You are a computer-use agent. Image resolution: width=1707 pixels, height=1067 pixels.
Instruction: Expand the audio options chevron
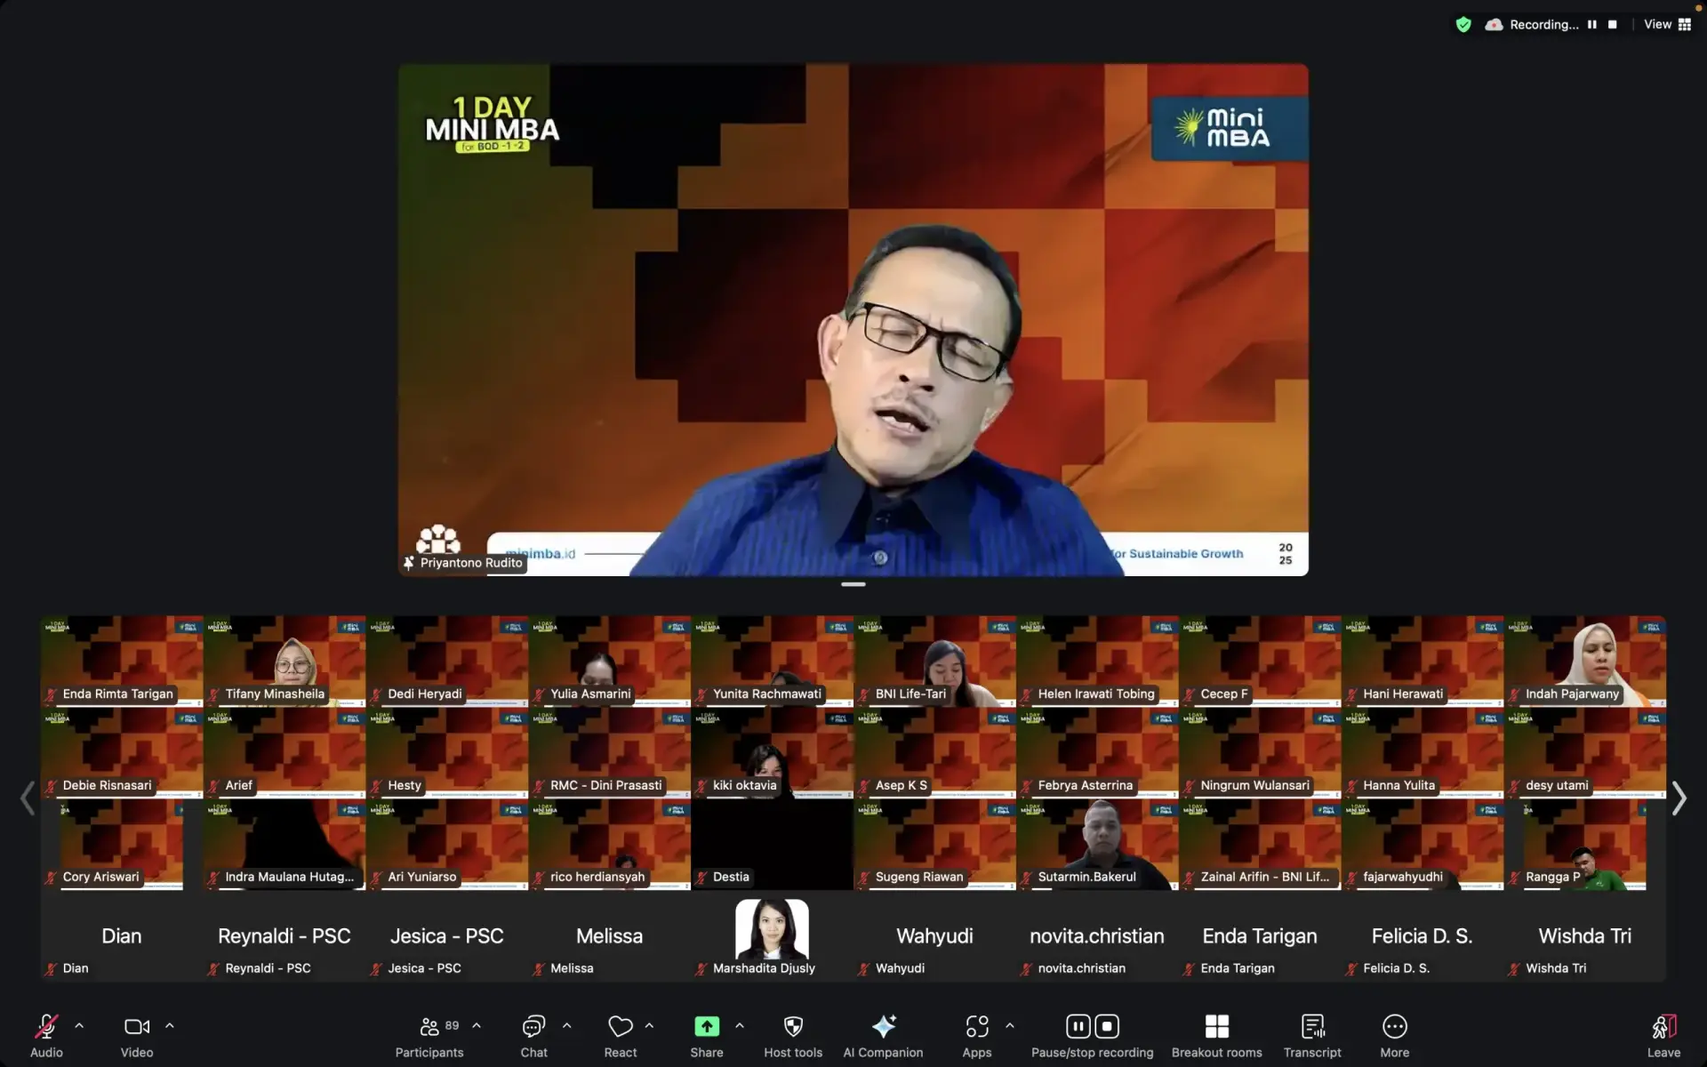pos(79,1025)
